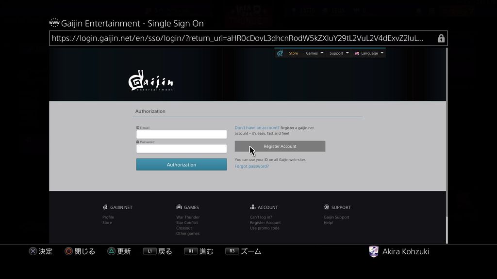Click the padlock secure connection icon

click(441, 38)
